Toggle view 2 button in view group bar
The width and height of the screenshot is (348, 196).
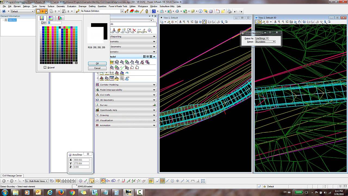(x=59, y=181)
